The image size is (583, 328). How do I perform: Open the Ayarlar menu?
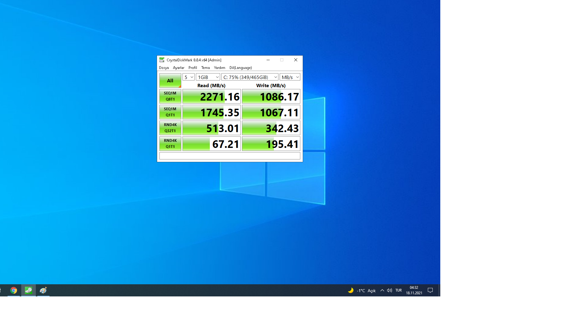179,68
